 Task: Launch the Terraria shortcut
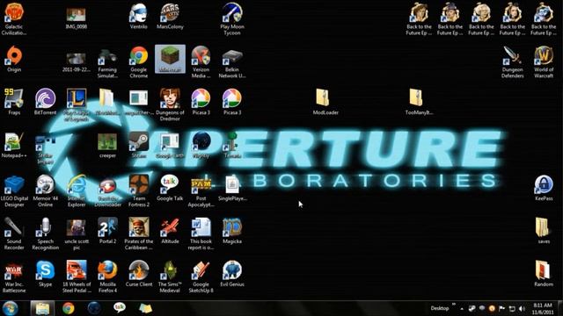pos(232,145)
